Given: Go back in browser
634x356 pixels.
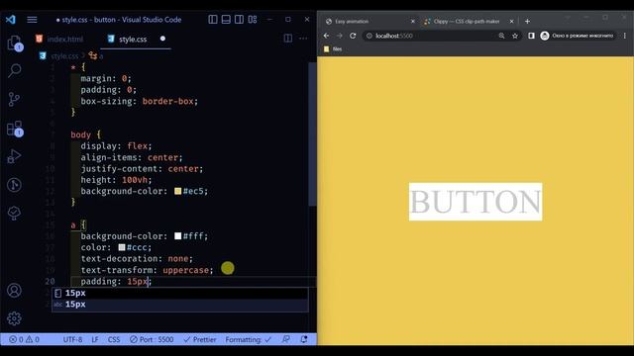Looking at the screenshot, I should tap(326, 36).
